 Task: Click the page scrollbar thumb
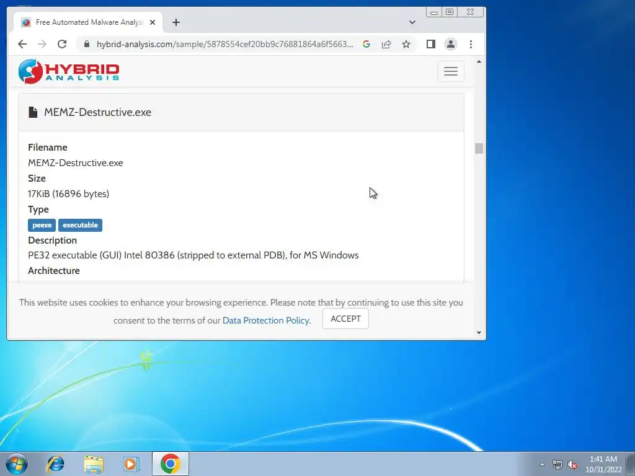479,149
